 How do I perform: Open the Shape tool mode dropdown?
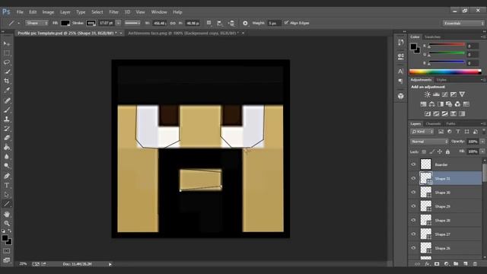pos(37,23)
